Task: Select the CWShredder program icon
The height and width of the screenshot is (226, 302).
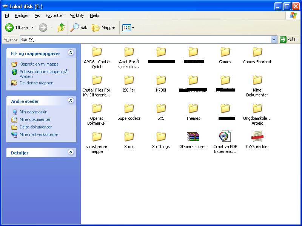Action: [x=257, y=137]
